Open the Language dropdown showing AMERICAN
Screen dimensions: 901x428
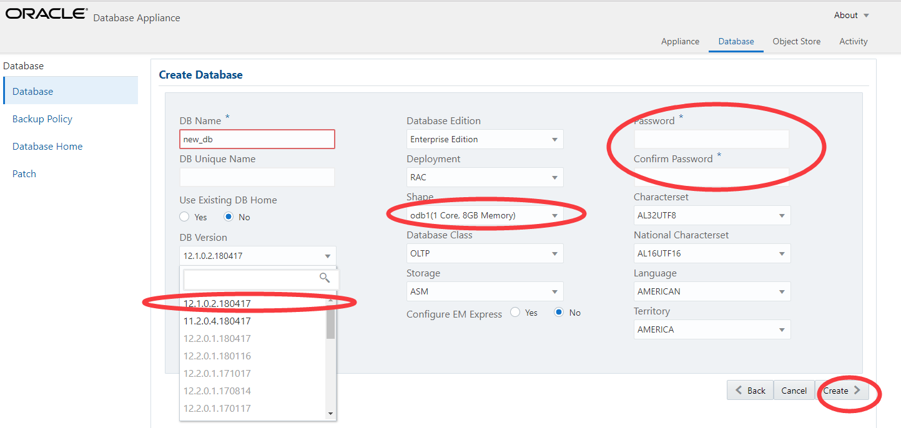point(712,291)
